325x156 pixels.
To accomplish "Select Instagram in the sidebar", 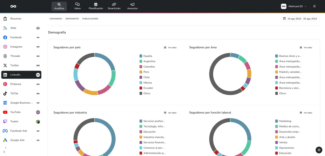I will point(16,47).
